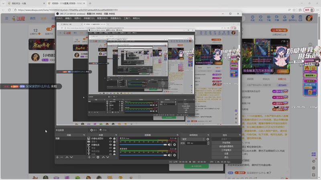Open source properties gear under Sources list
This screenshot has height=180, width=321.
click(98, 157)
